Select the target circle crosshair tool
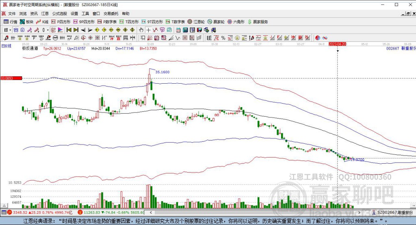 84,38
